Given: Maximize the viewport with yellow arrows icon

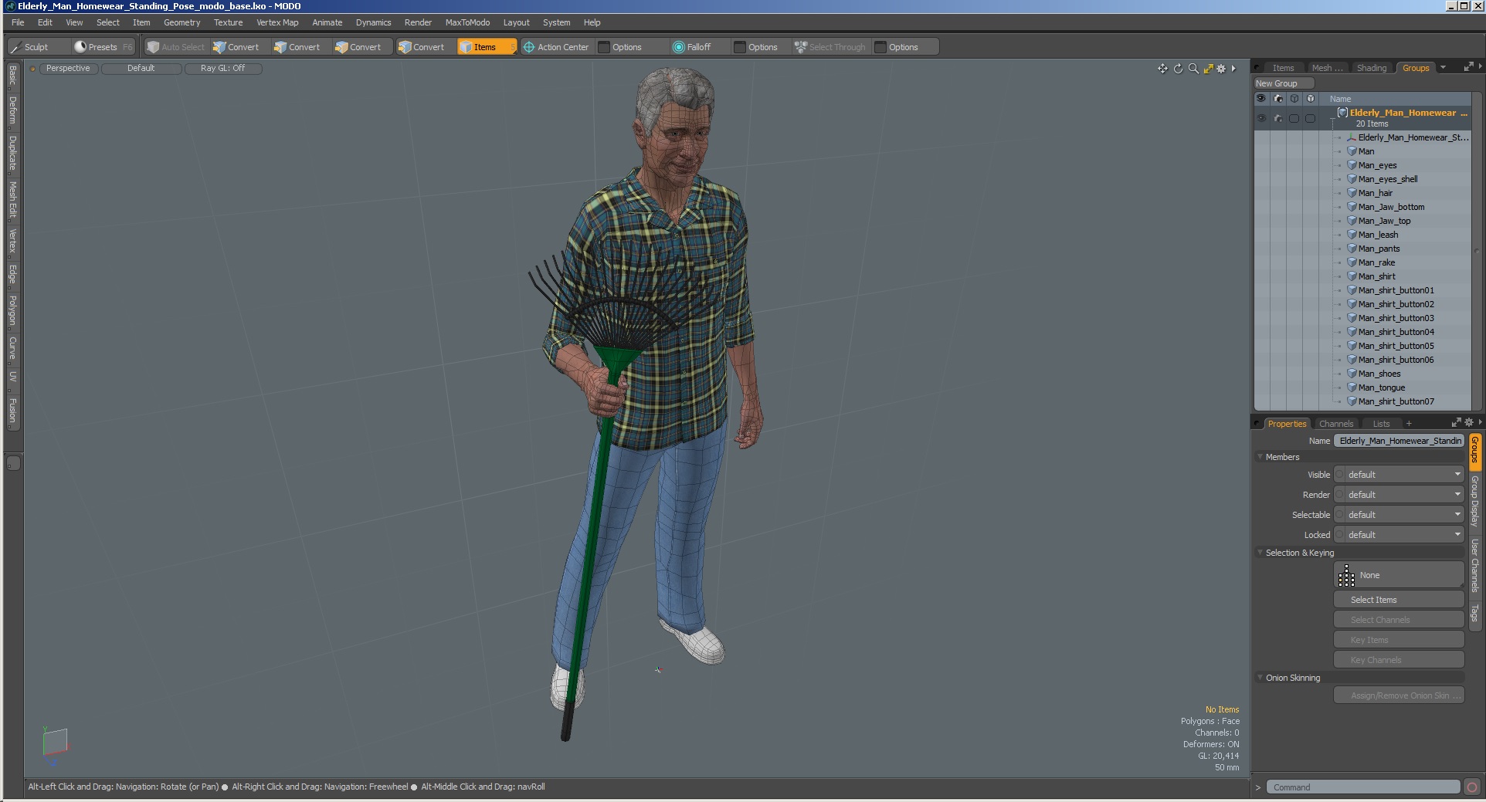Looking at the screenshot, I should pyautogui.click(x=1208, y=69).
